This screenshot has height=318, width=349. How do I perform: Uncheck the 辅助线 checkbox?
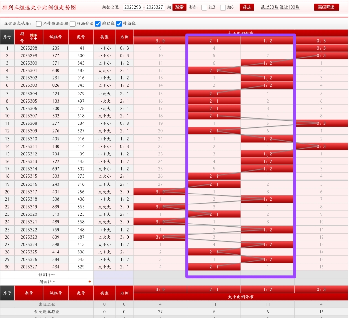(x=98, y=24)
